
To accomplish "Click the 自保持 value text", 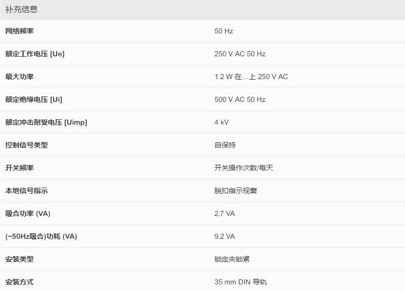I will 225,145.
